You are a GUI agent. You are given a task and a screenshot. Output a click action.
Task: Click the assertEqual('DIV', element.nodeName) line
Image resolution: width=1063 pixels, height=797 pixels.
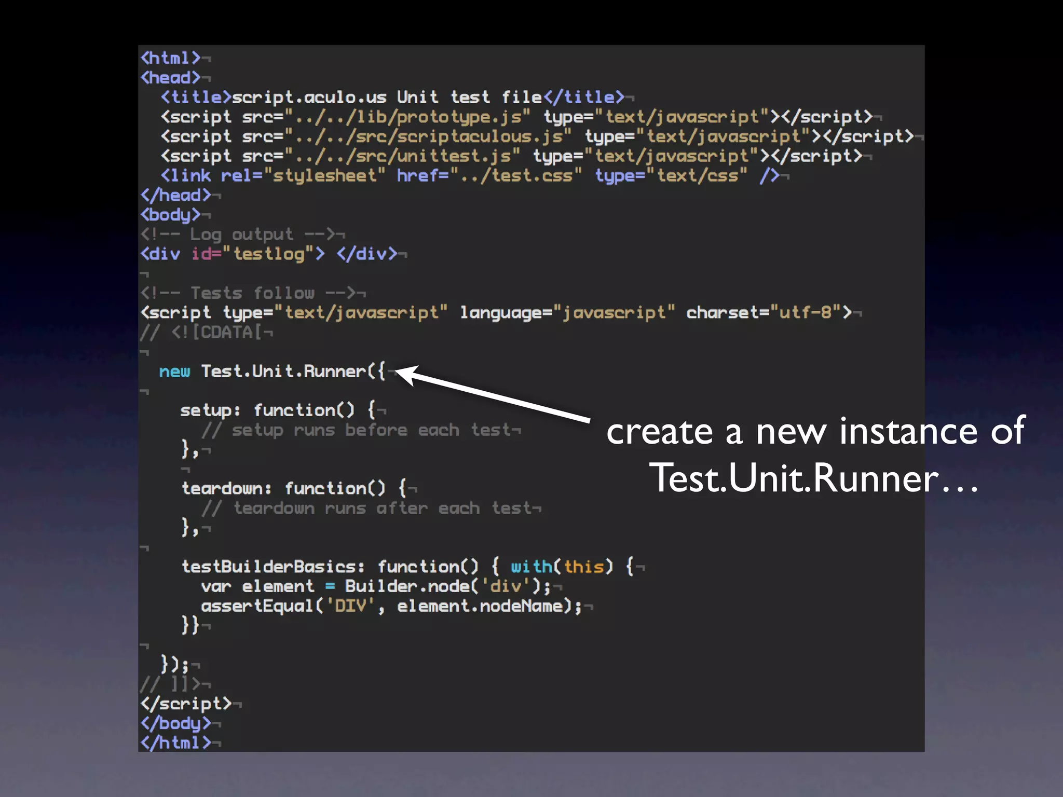[392, 606]
